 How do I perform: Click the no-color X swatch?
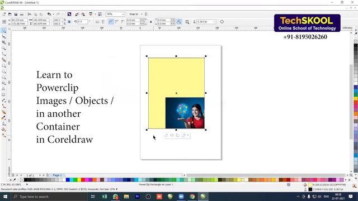pos(22,180)
